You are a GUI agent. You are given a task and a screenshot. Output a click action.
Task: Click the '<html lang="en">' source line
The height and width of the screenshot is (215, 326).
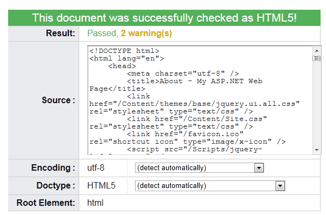point(126,58)
